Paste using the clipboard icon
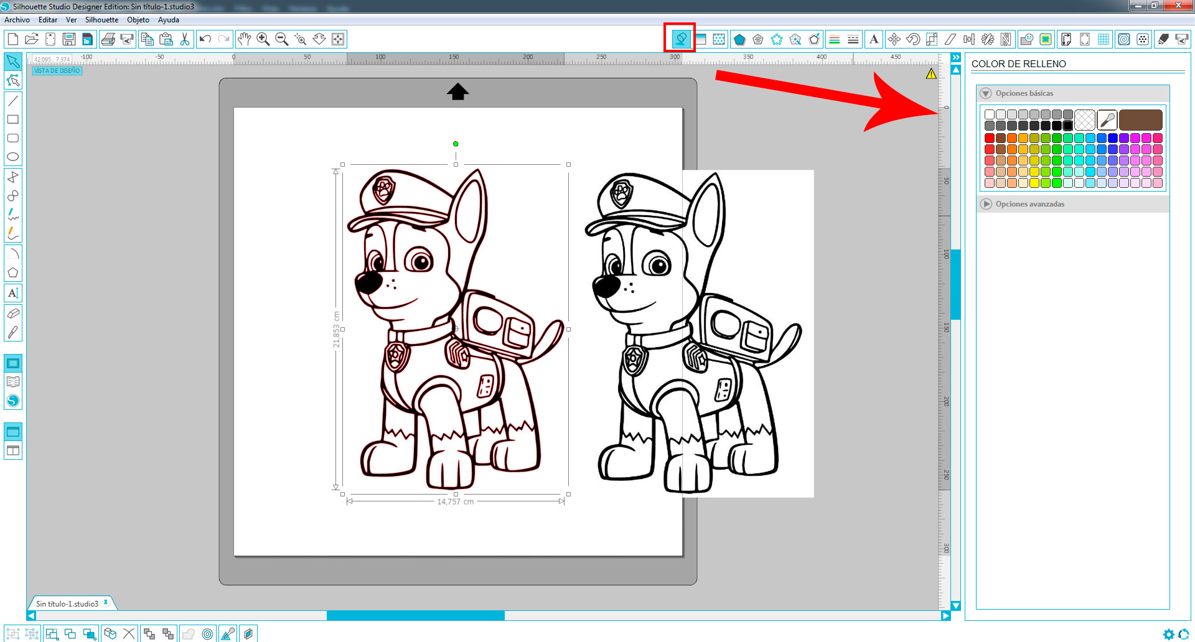This screenshot has width=1195, height=642. (166, 39)
